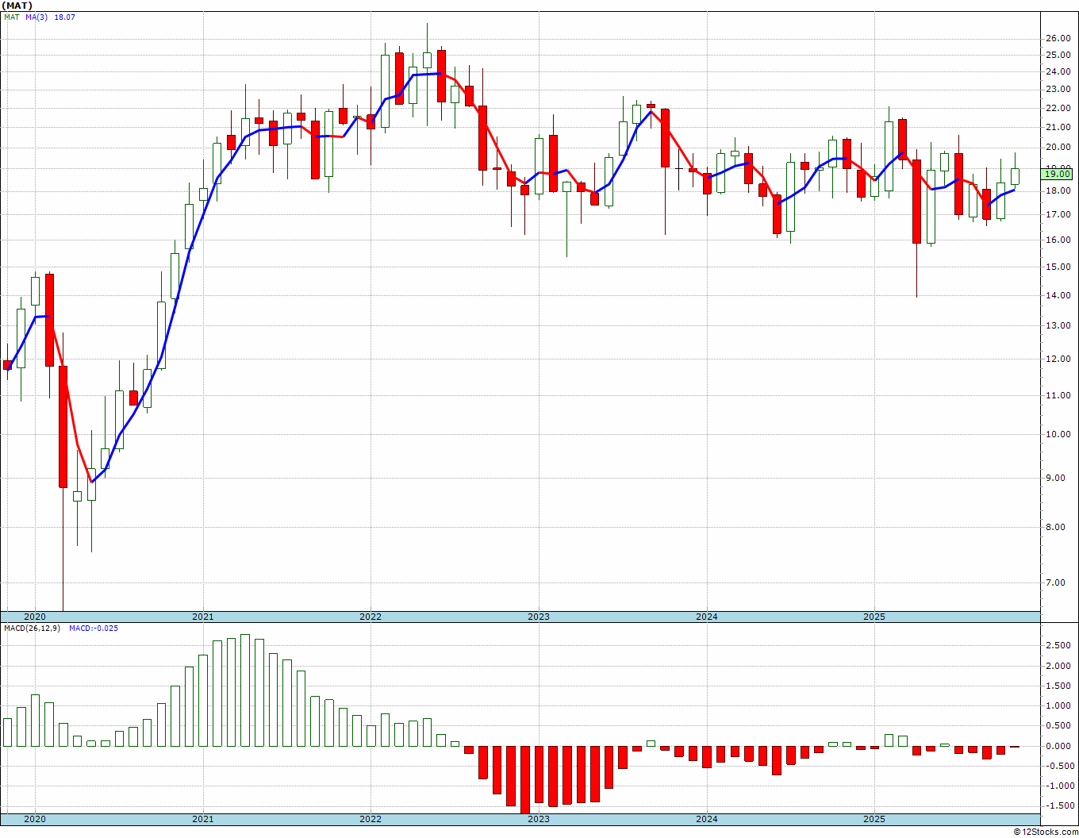1079x838 pixels.
Task: Select the 14.00 price axis label
Action: pyautogui.click(x=1058, y=295)
